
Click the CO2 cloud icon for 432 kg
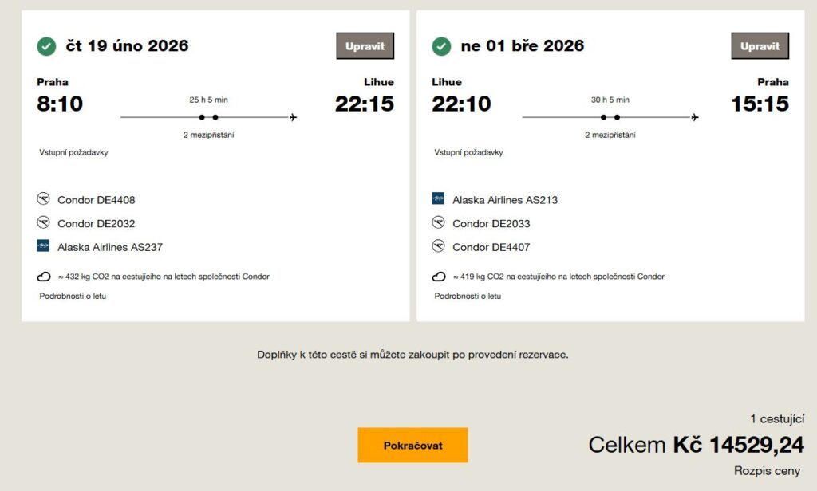(44, 277)
